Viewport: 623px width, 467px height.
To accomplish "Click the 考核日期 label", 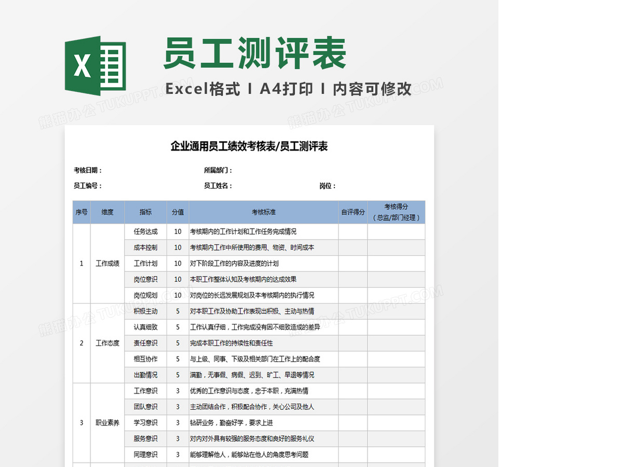I will click(88, 170).
